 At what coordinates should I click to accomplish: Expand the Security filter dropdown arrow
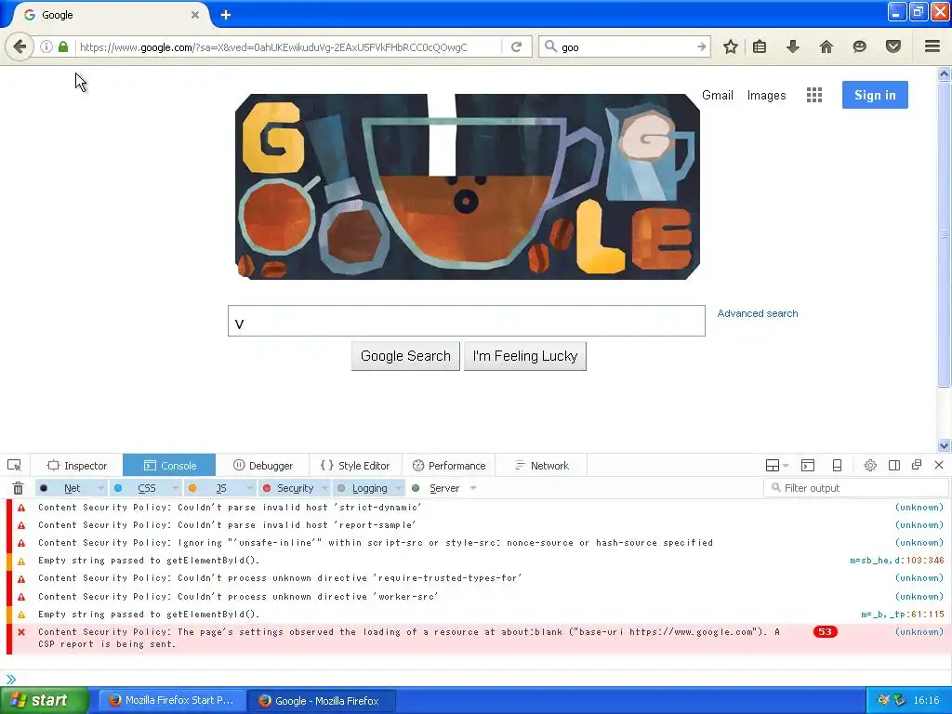[324, 488]
